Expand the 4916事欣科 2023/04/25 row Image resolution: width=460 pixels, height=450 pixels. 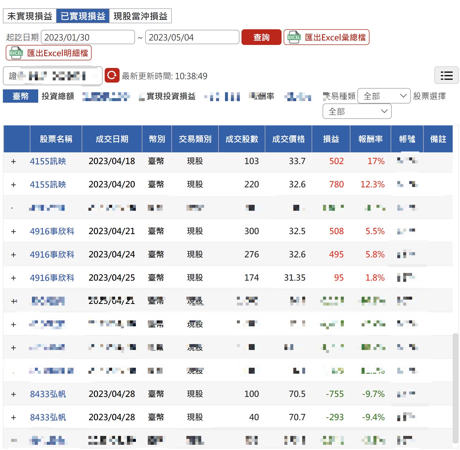click(x=14, y=278)
